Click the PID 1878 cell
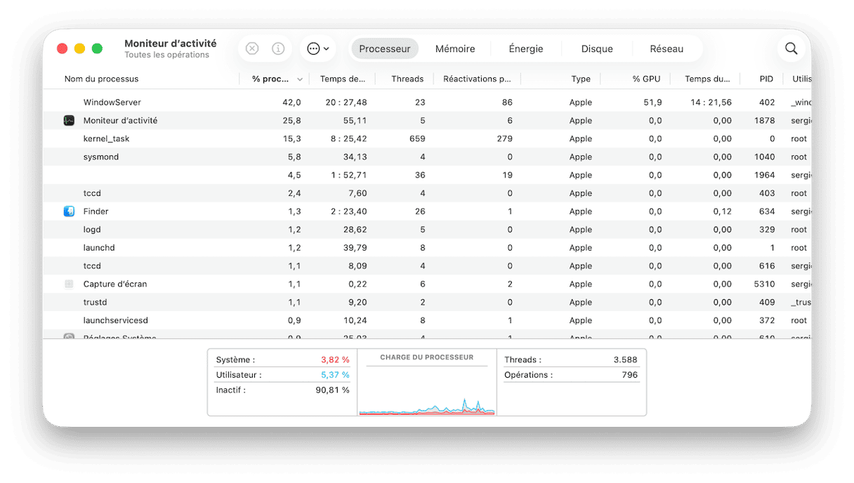The image size is (854, 483). (765, 121)
